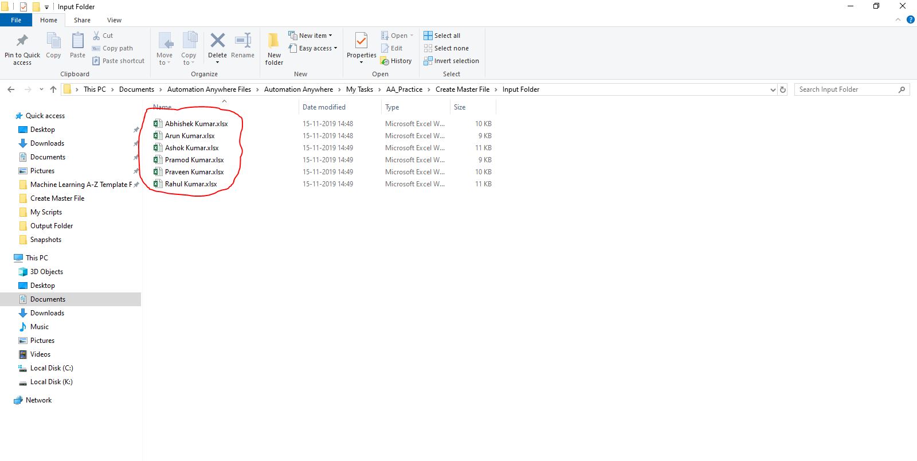Open Properties from the ribbon
The image size is (917, 461).
click(361, 48)
